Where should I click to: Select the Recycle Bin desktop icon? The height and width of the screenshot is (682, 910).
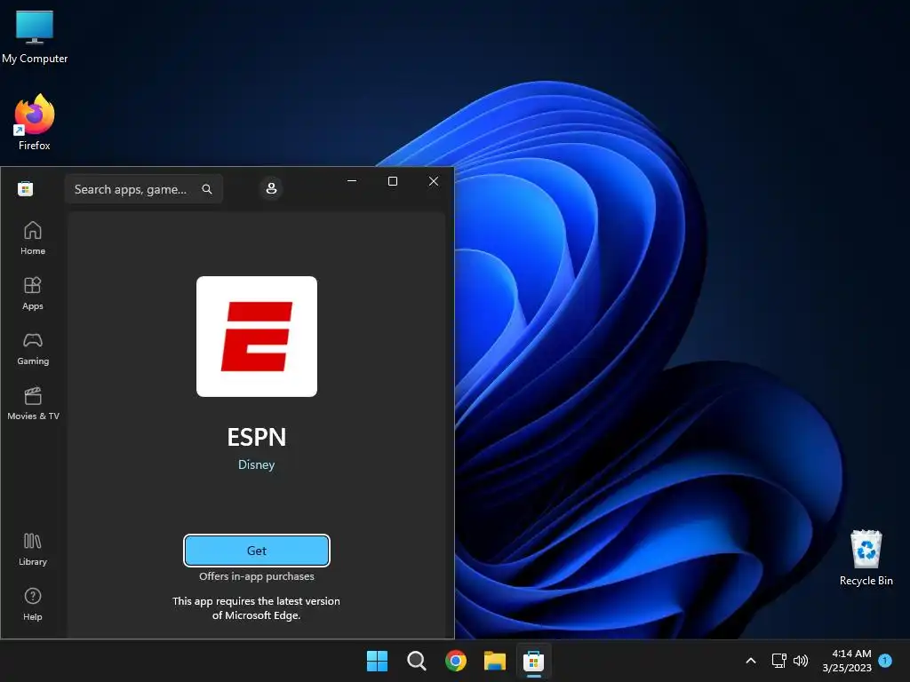866,558
